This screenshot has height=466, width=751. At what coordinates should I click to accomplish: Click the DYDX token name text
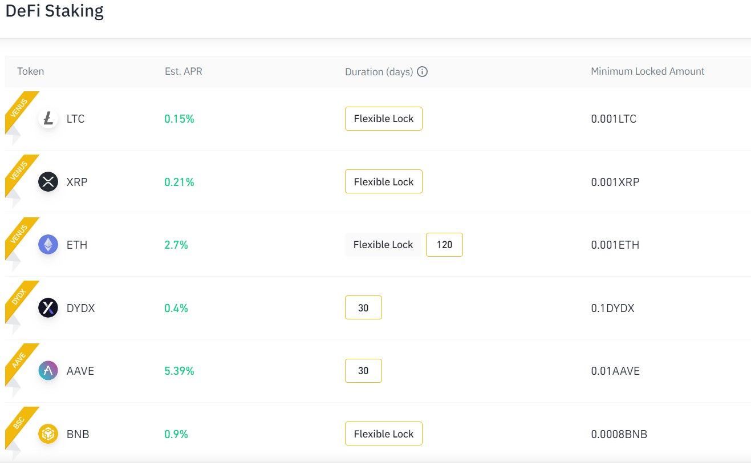pyautogui.click(x=80, y=308)
